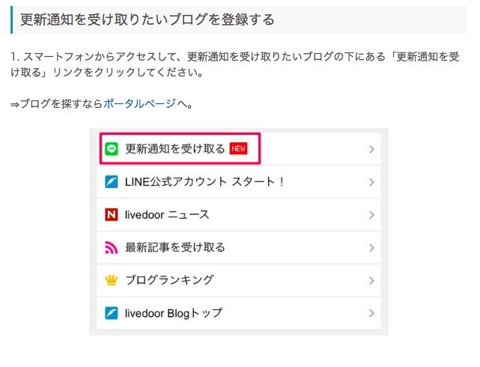Click chevron on LINE公式アカウント row
Viewport: 480px width, 367px height.
click(x=371, y=182)
